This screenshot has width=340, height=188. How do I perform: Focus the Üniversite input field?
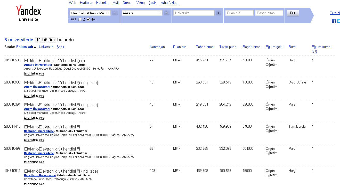194,13
